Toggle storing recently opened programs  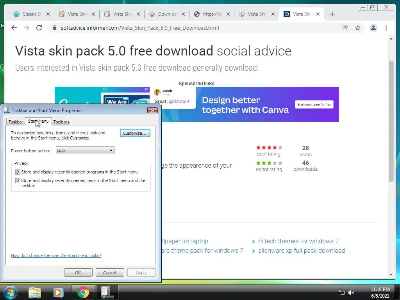[x=18, y=172]
